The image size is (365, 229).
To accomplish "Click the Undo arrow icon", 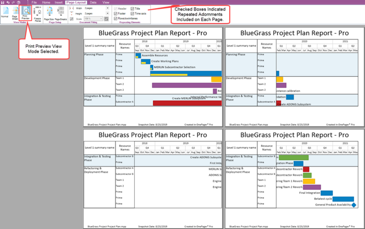I will click(8, 2).
